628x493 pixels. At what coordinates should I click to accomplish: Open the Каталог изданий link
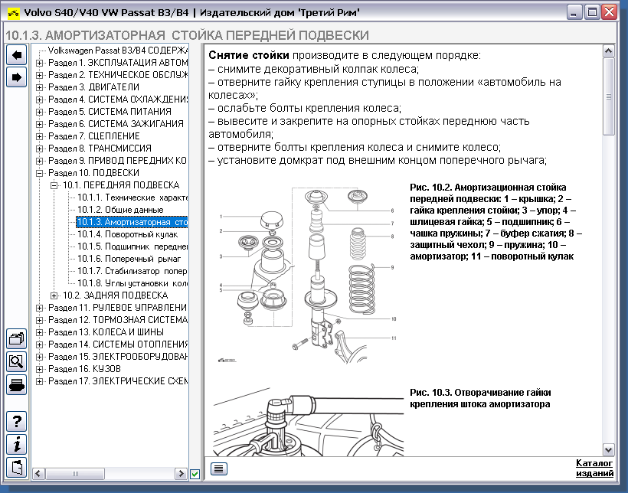pos(594,469)
